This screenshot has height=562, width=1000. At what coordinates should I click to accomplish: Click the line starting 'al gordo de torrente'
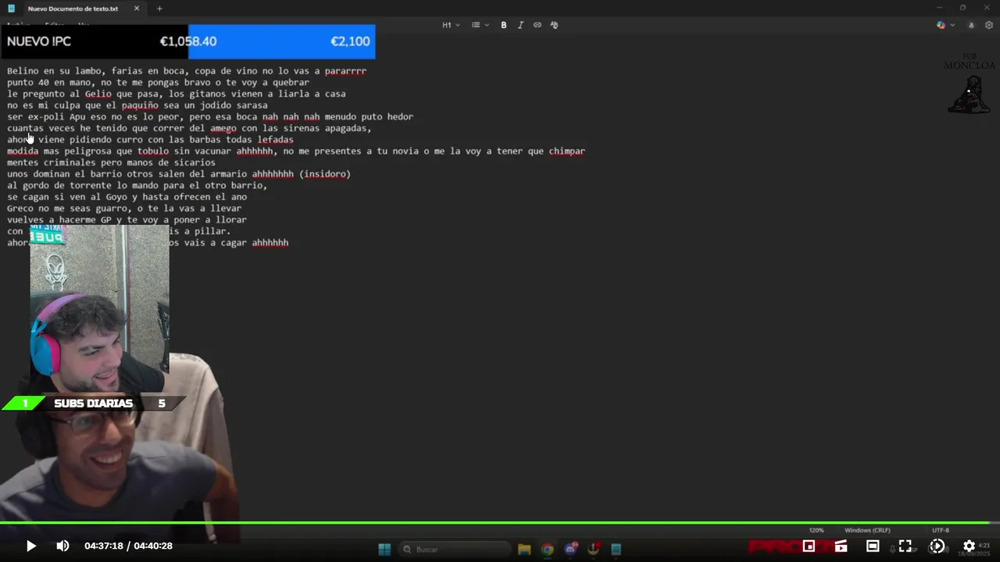tap(137, 186)
